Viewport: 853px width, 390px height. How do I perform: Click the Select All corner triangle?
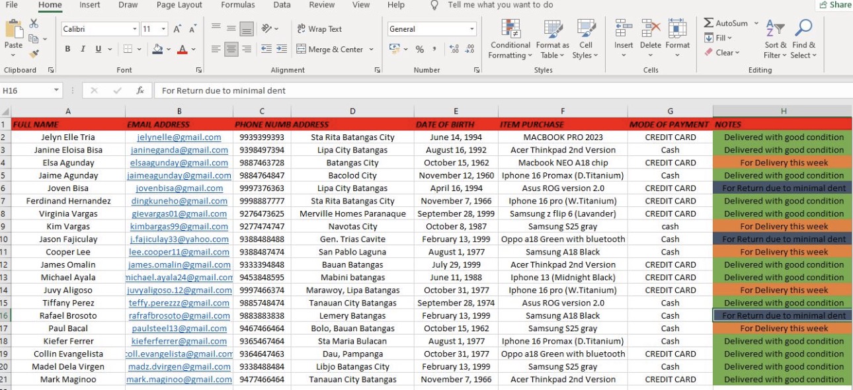pyautogui.click(x=5, y=111)
